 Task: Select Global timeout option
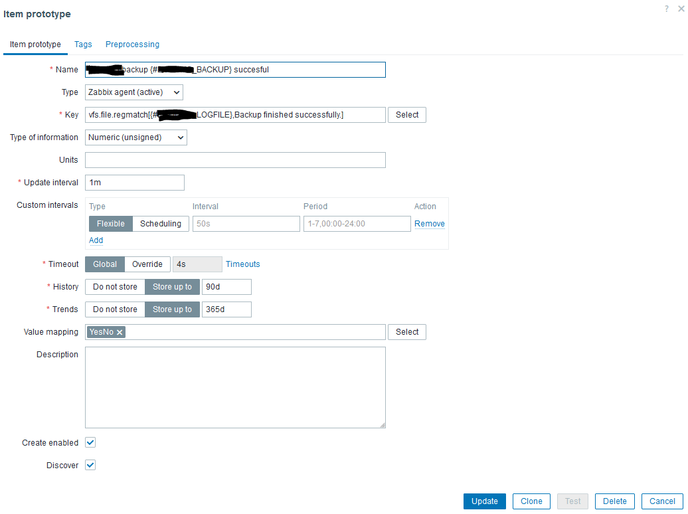(x=105, y=264)
